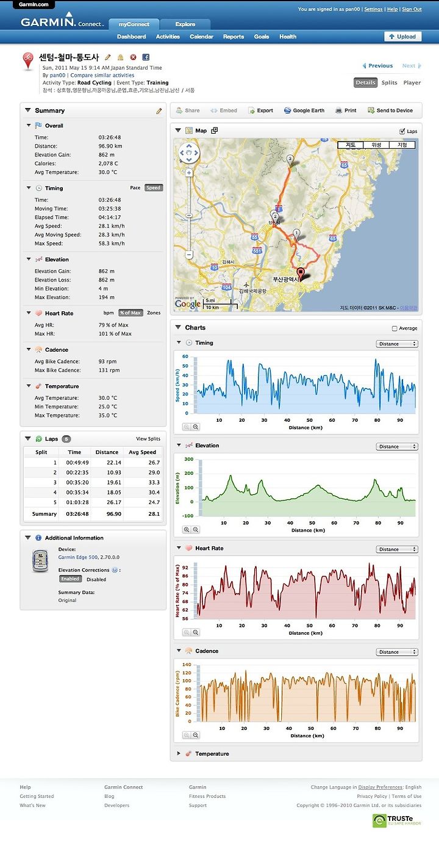Click the red activity start marker on the map
Screen dimensions: 439x860
[x=300, y=273]
